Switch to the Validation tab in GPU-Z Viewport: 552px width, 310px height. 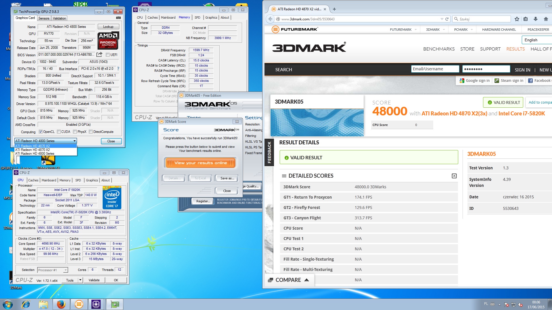(60, 18)
